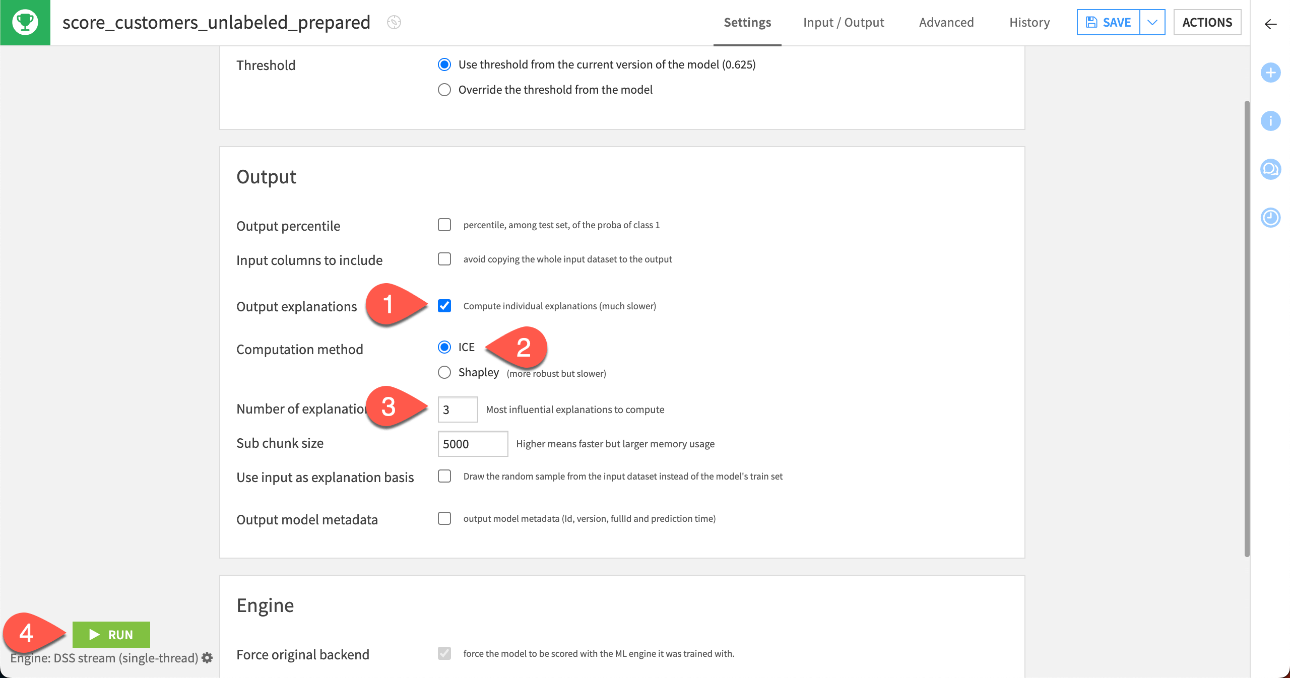The height and width of the screenshot is (678, 1290).
Task: Click the number of explanations field
Action: click(x=458, y=410)
